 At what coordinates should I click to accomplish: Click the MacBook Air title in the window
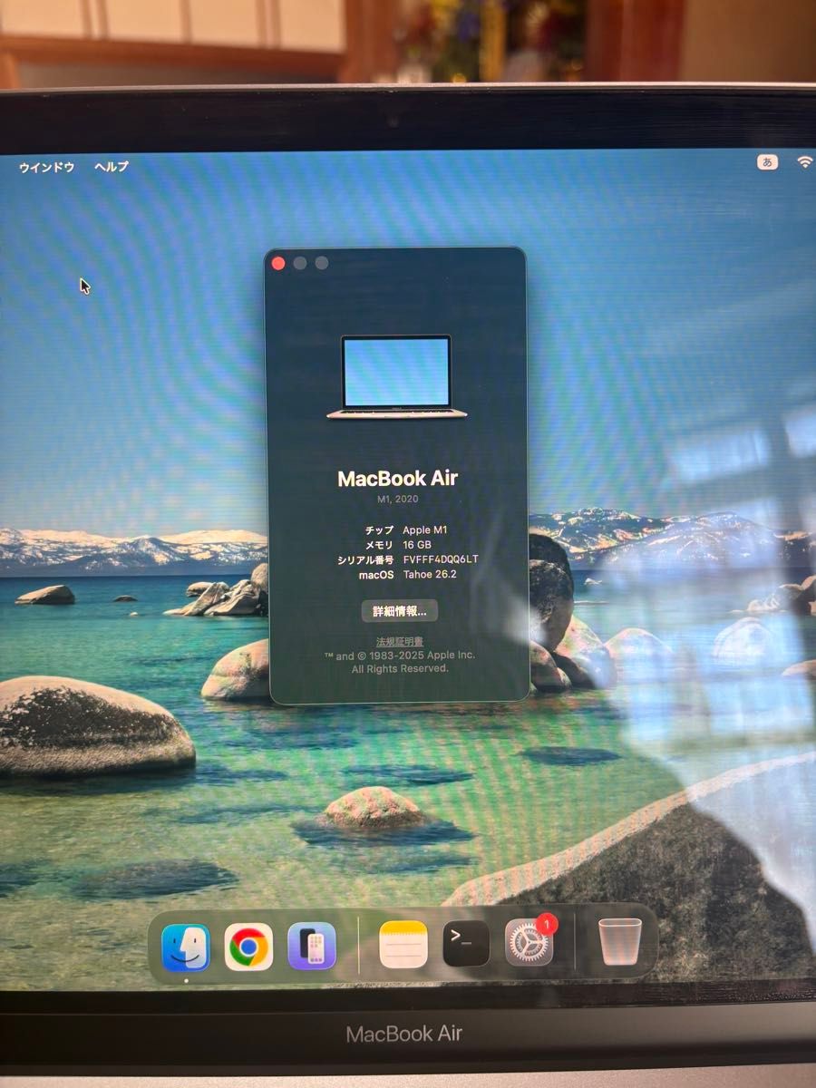pyautogui.click(x=399, y=477)
